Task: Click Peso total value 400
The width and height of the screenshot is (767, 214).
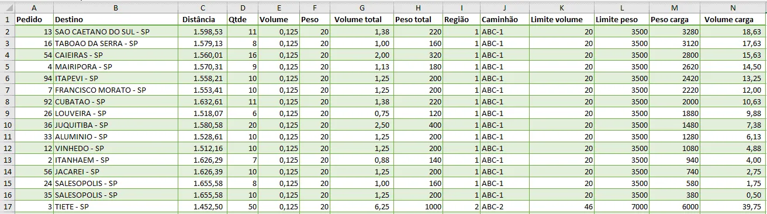Action: click(417, 125)
